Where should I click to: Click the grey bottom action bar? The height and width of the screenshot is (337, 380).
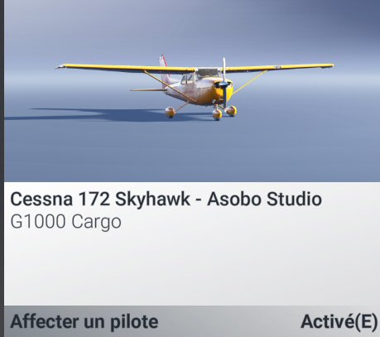click(192, 321)
